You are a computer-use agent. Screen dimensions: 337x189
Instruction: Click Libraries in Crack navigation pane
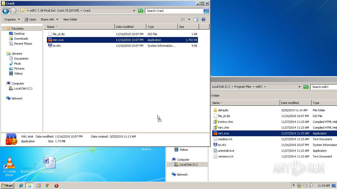[17, 54]
